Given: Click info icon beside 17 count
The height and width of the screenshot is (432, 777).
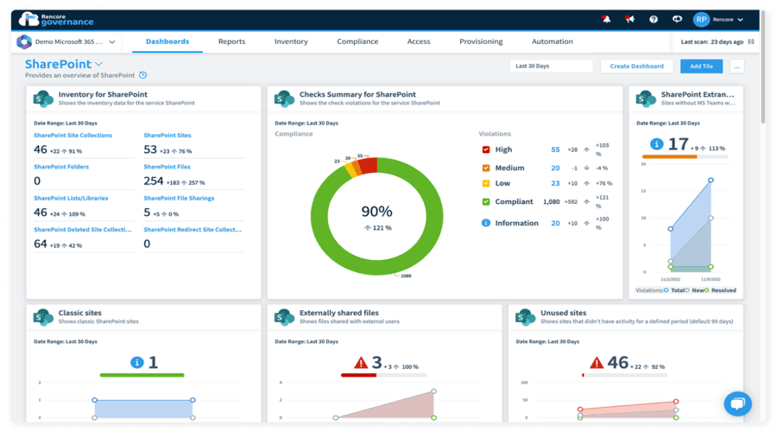Looking at the screenshot, I should tap(657, 143).
